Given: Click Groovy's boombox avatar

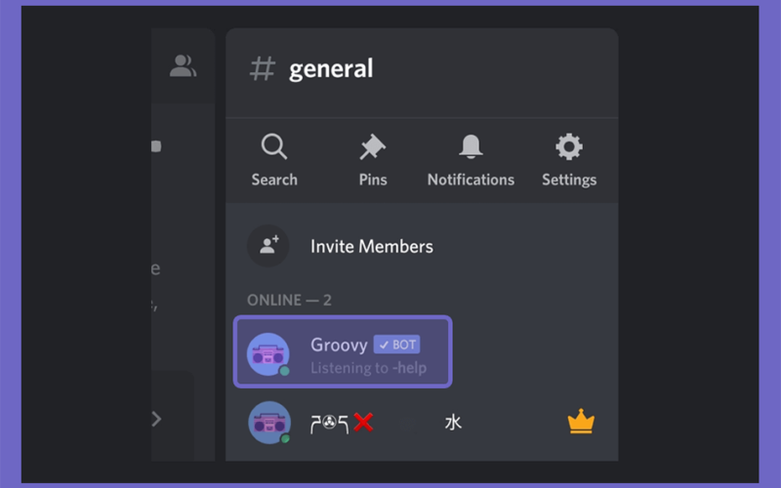Looking at the screenshot, I should point(268,354).
